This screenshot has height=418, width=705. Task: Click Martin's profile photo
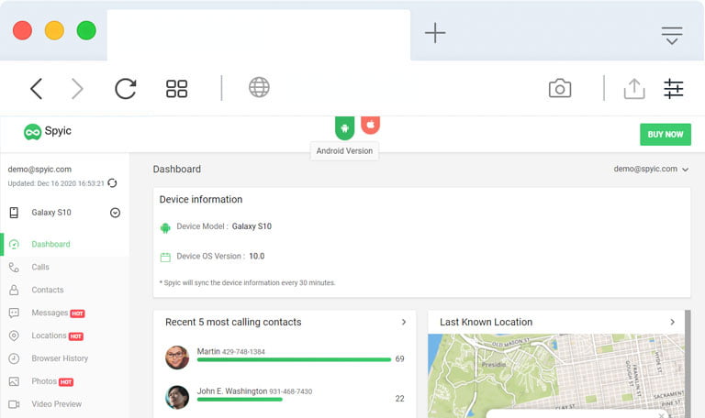(x=177, y=357)
